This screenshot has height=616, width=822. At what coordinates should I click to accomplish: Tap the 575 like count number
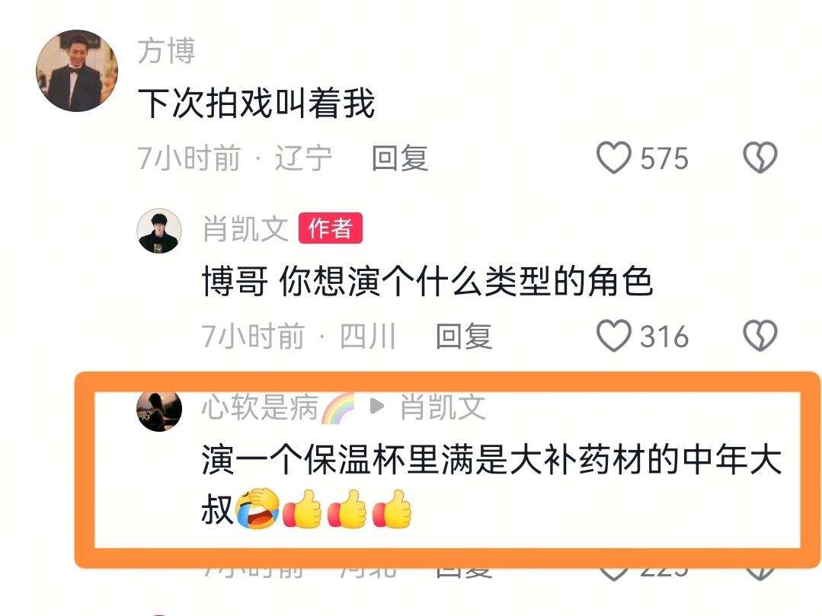pos(664,158)
